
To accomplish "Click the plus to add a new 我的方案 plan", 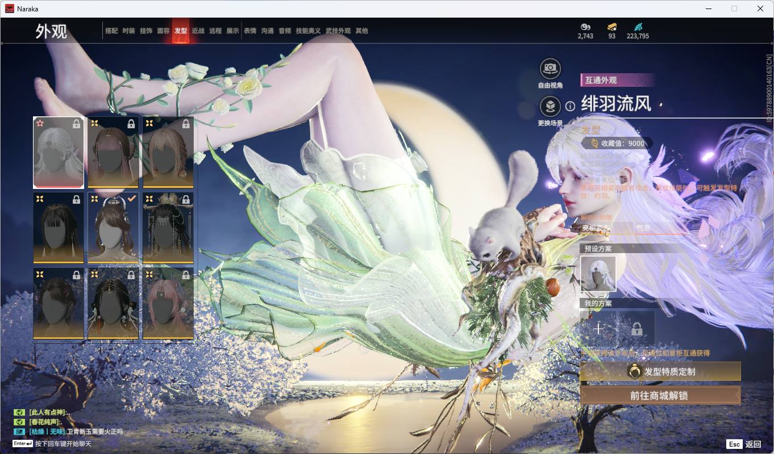I will 598,329.
